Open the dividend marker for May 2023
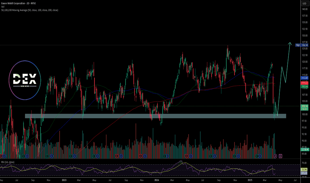310x183 pixels. 98,156
